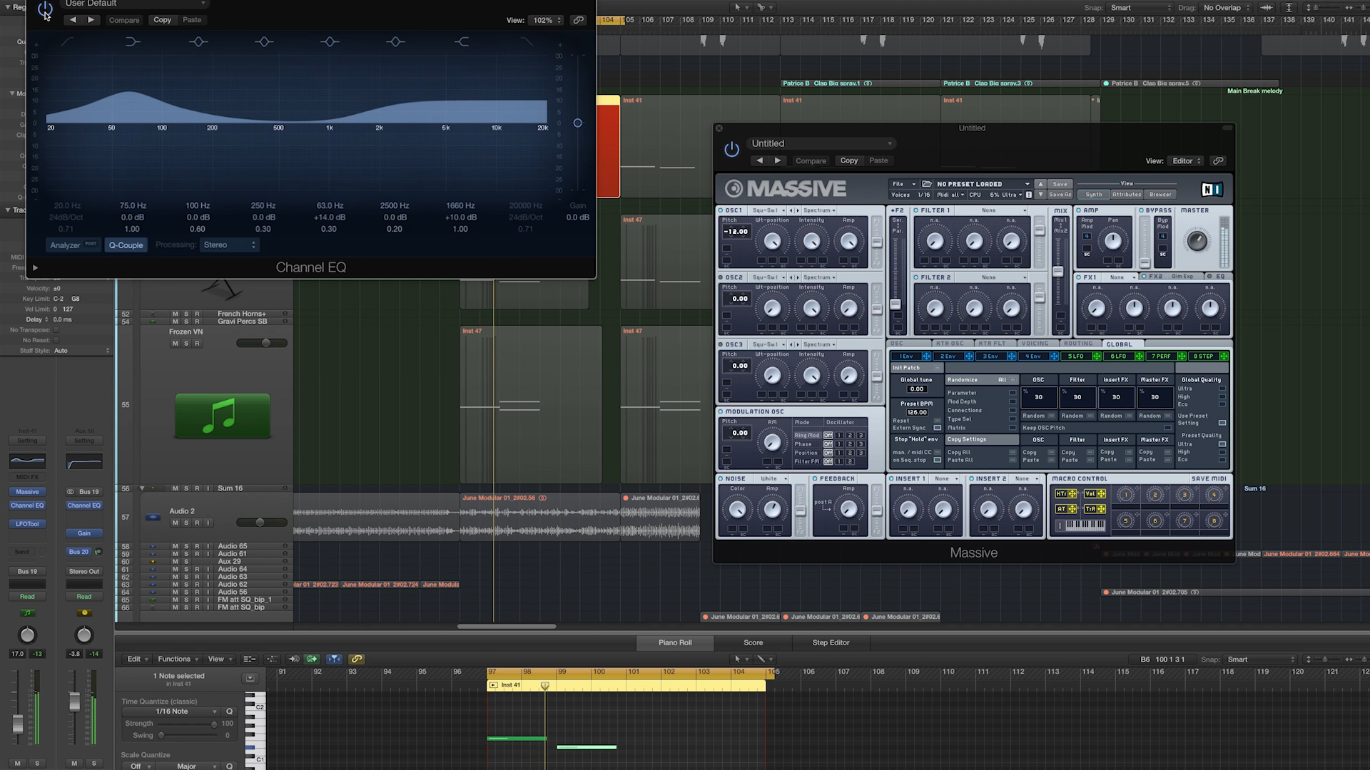Viewport: 1370px width, 770px height.
Task: Click piano roll link icon button
Action: click(357, 659)
